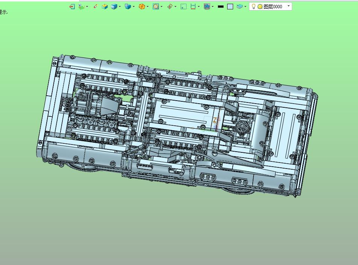358x265 pixels.
Task: Open the section view dropdown arrow
Action: pos(161,7)
